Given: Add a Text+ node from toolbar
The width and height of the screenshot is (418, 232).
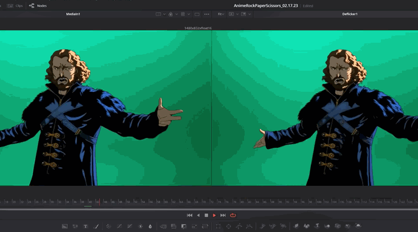Looking at the screenshot, I should pyautogui.click(x=86, y=226).
